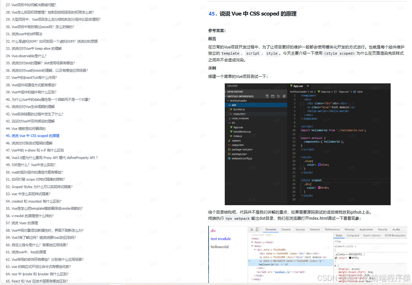This screenshot has width=412, height=285.
Task: Collapse the dist folder
Action: (x=230, y=105)
